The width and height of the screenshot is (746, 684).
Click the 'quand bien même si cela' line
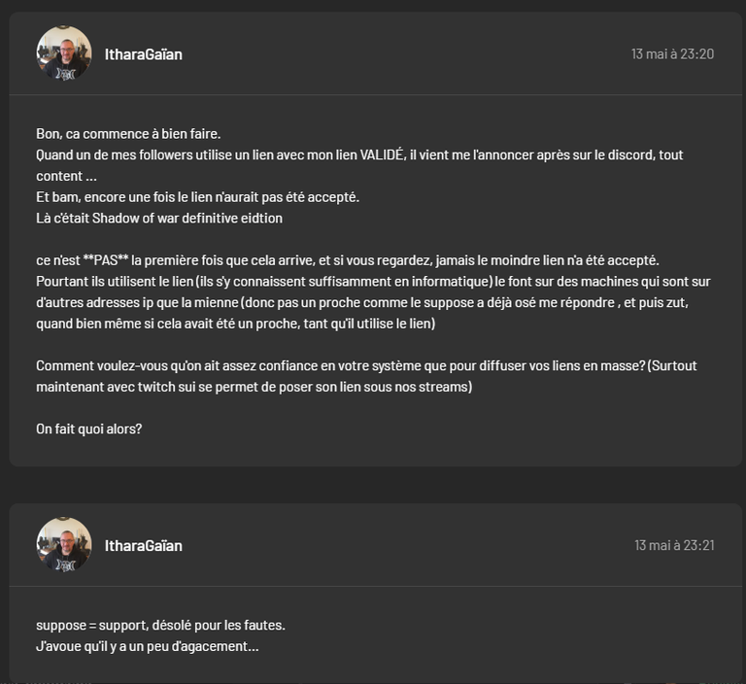click(x=235, y=324)
